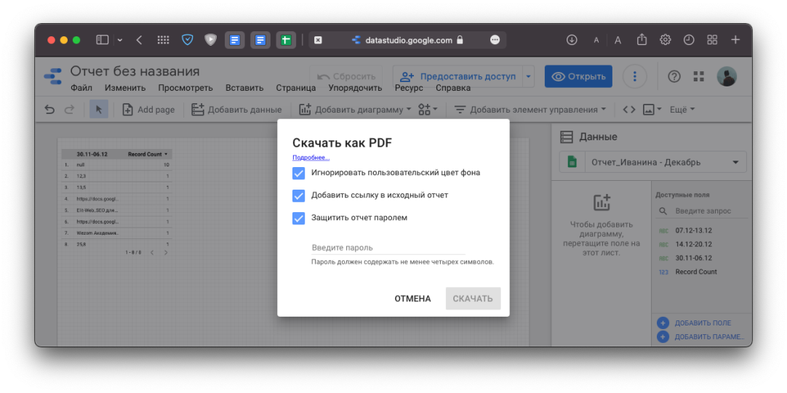Click the datastudio.google.com address bar
The width and height of the screenshot is (787, 393).
click(x=407, y=40)
